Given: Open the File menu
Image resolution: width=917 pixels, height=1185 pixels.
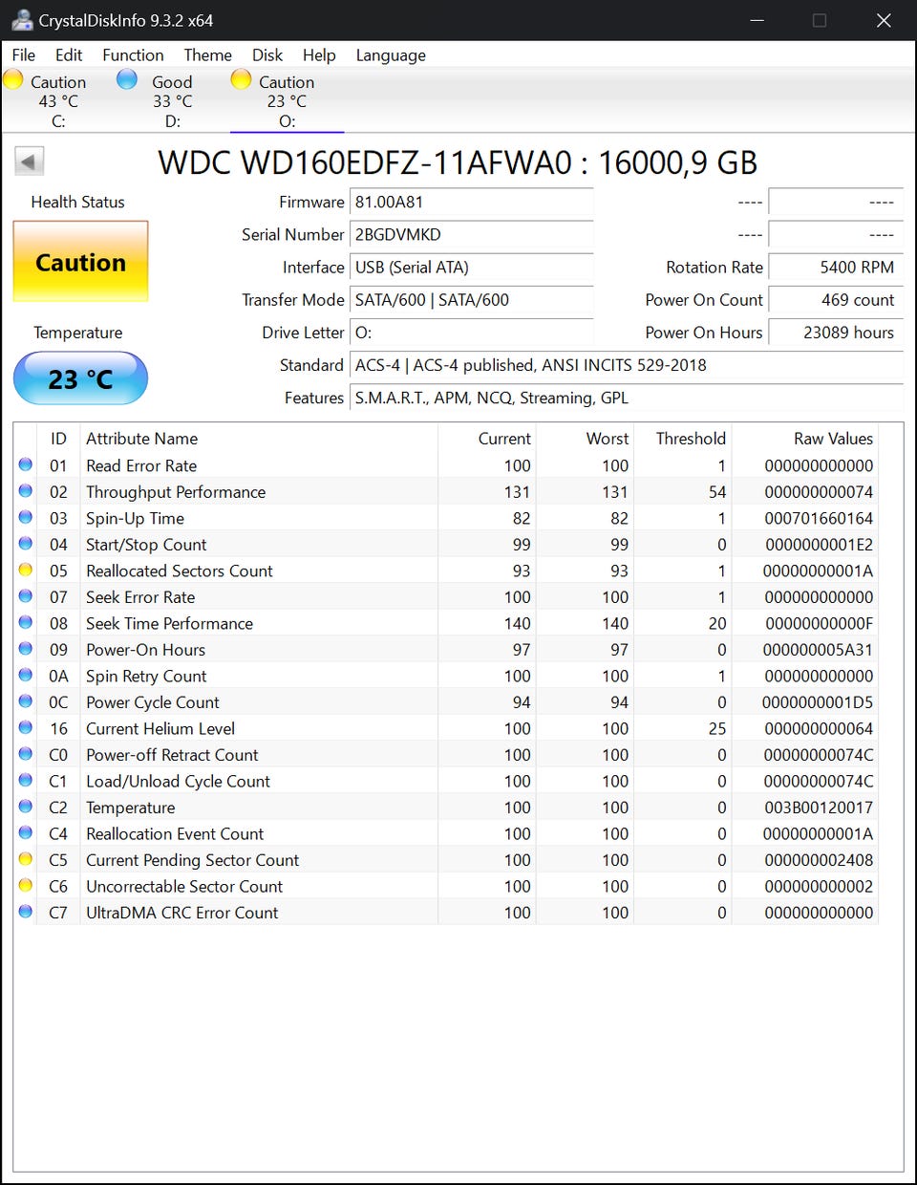Looking at the screenshot, I should 24,55.
